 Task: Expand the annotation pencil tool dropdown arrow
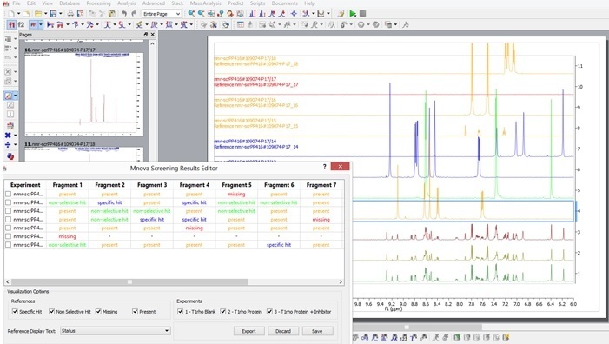pyautogui.click(x=16, y=96)
